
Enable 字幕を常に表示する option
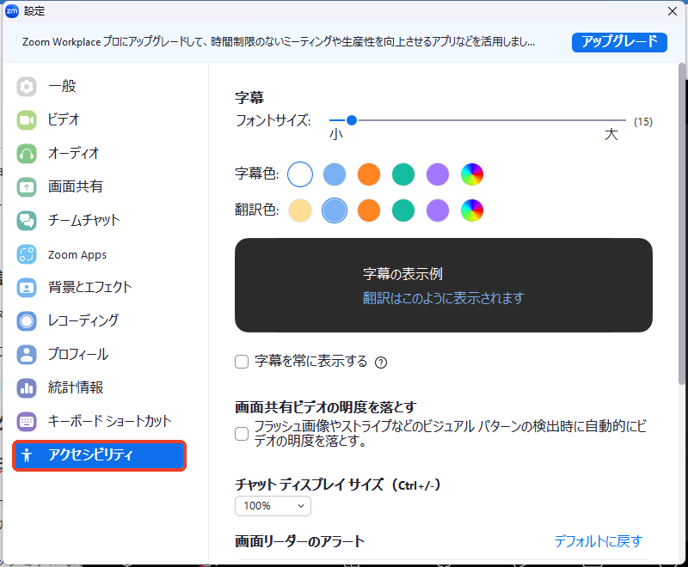pos(242,362)
